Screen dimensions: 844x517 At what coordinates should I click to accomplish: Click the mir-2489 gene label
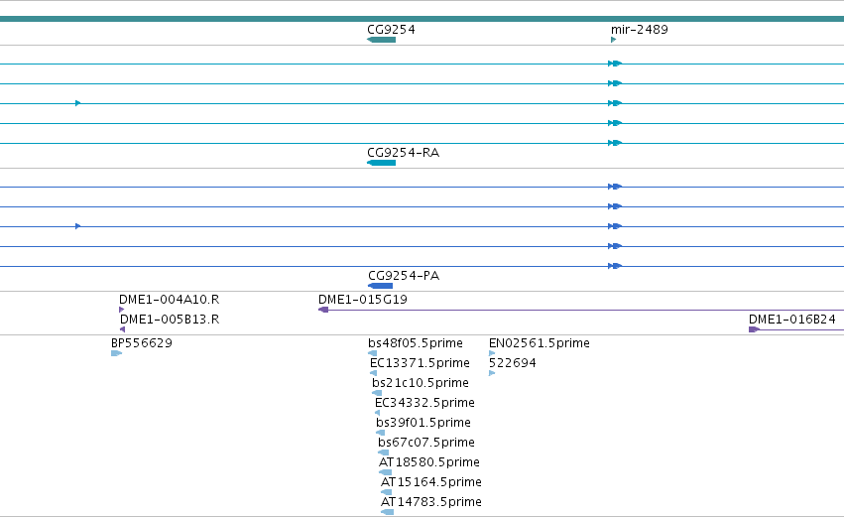(639, 30)
